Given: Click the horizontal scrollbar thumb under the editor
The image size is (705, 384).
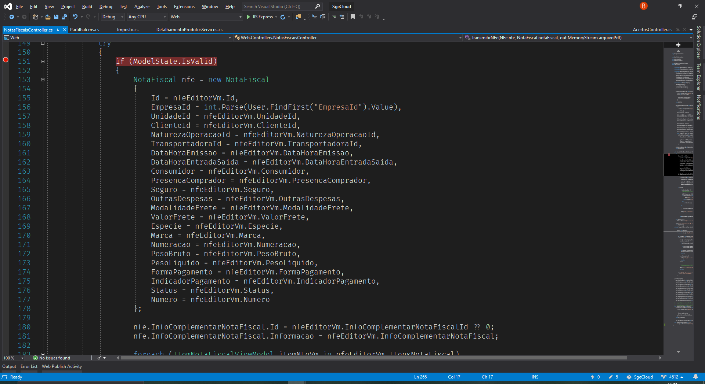Looking at the screenshot, I should (x=373, y=358).
